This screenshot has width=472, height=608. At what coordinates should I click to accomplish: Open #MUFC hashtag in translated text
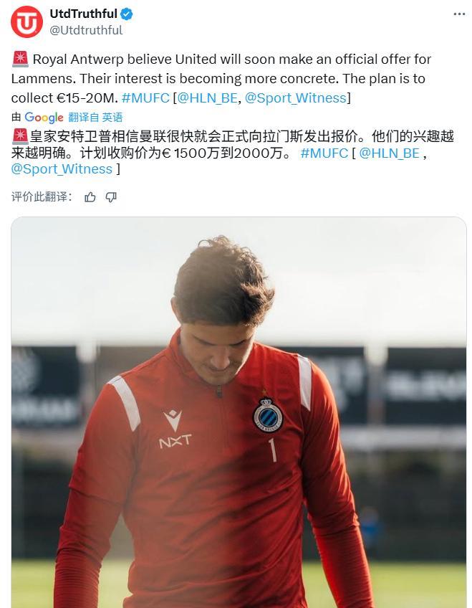coord(324,153)
